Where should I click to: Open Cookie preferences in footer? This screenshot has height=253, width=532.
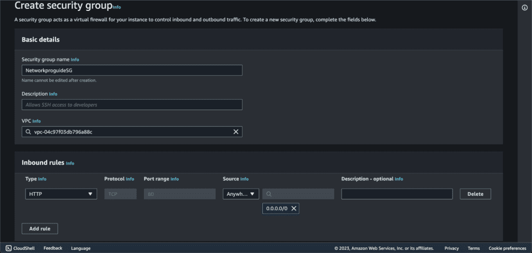(507, 248)
